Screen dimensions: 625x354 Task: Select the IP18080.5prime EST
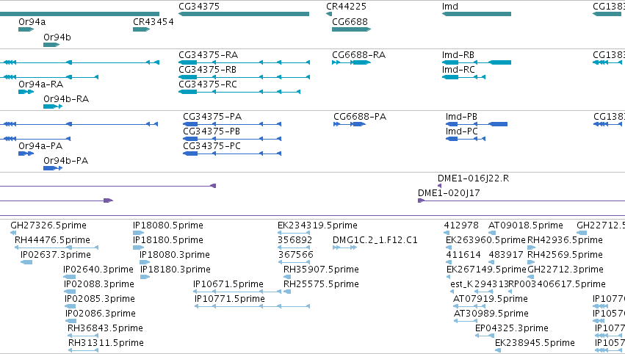[x=138, y=233]
